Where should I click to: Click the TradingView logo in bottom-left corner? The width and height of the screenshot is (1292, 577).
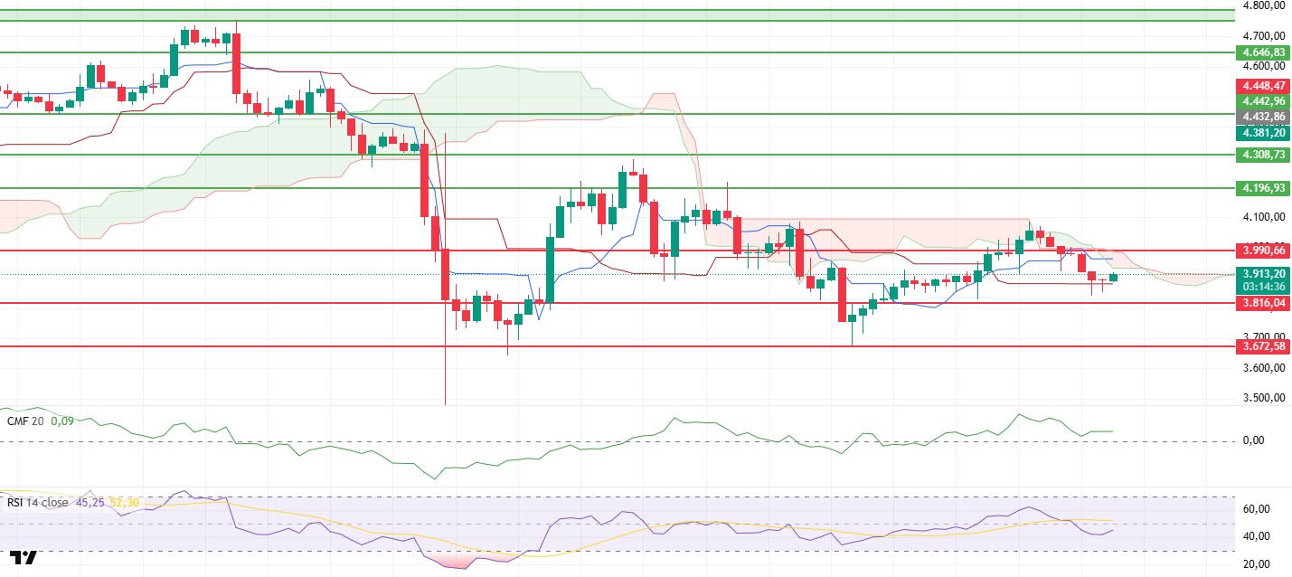click(24, 558)
